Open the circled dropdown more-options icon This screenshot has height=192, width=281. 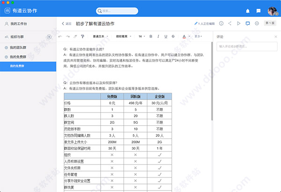[x=257, y=23]
